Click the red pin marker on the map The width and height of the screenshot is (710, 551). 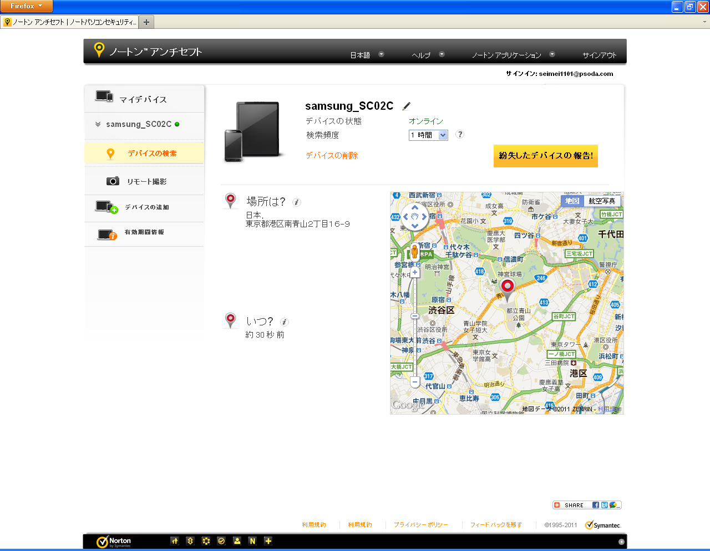tap(507, 289)
